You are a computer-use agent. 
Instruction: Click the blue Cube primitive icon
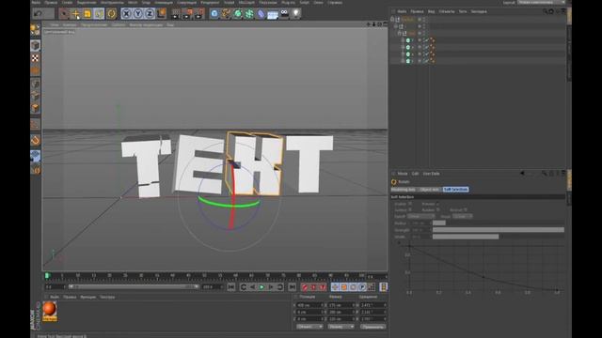[x=214, y=14]
